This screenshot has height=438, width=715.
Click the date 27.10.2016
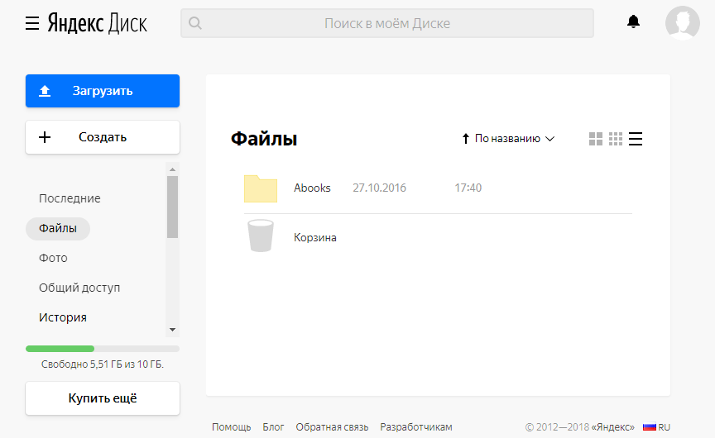pos(379,188)
